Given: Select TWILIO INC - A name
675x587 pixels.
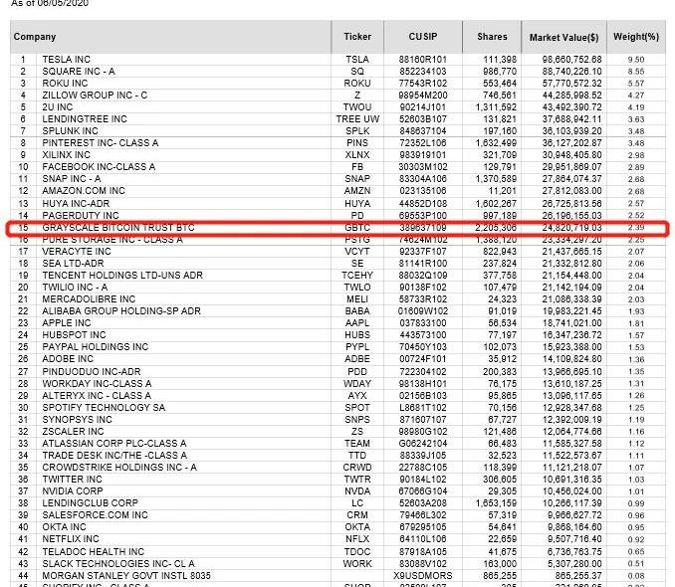Looking at the screenshot, I should 75,288.
